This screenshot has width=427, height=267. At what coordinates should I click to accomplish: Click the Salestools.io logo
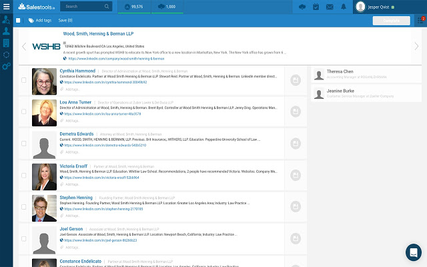36,7
